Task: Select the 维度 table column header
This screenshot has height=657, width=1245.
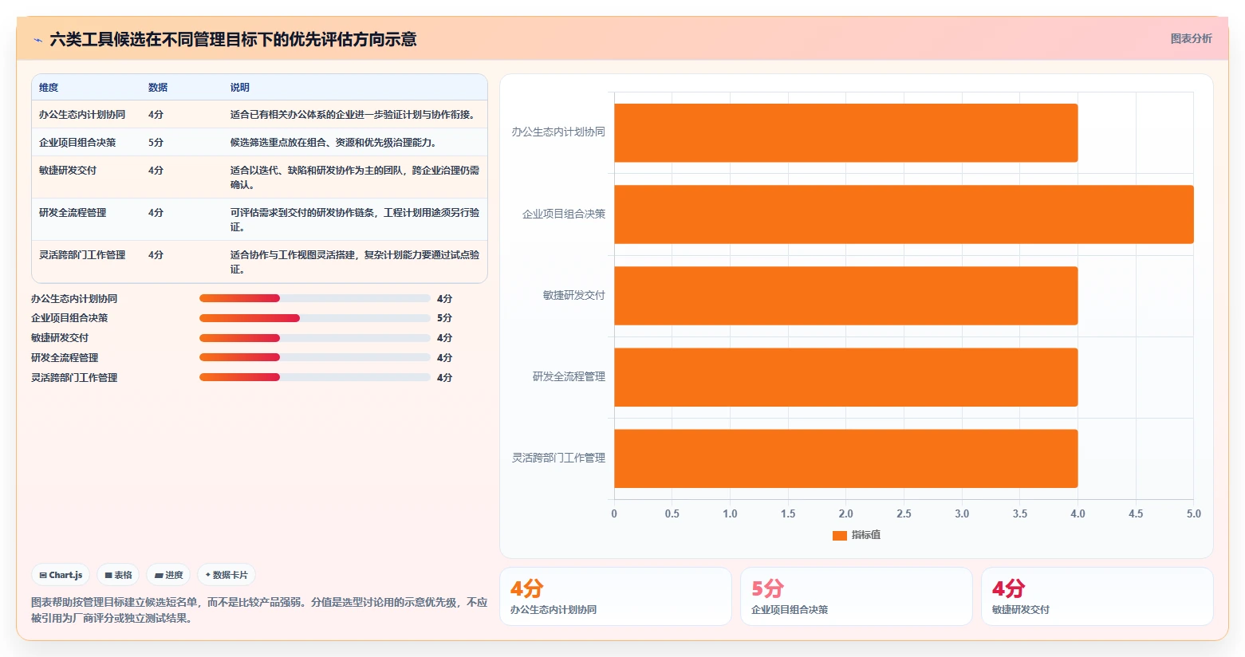Action: (x=49, y=88)
